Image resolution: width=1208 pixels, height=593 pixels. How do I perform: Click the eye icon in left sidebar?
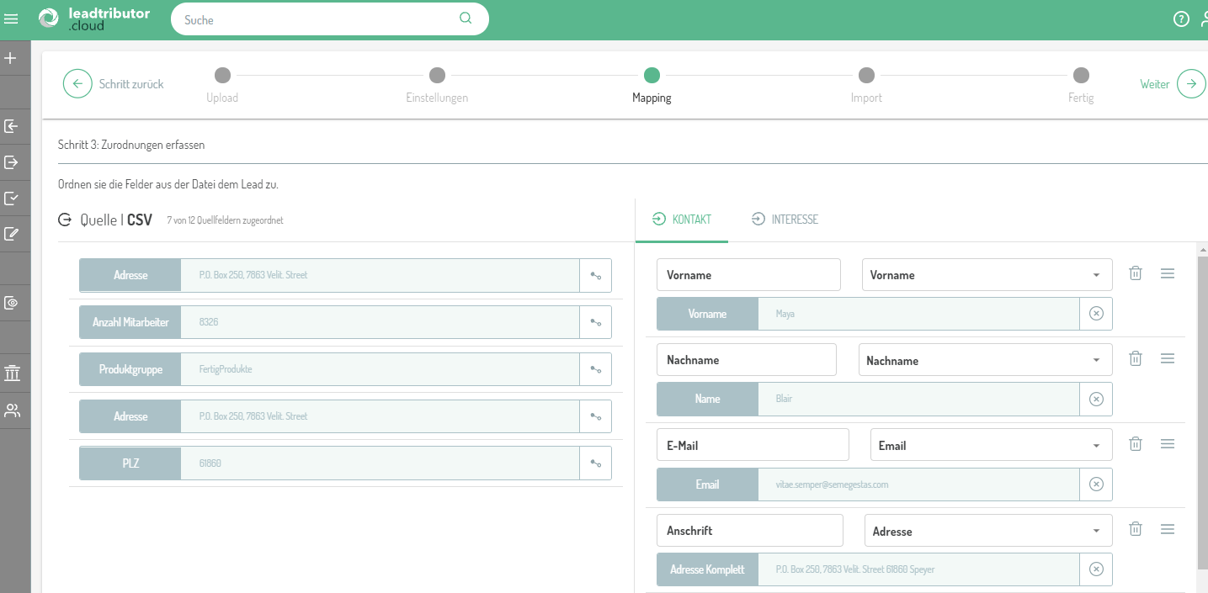click(x=12, y=303)
